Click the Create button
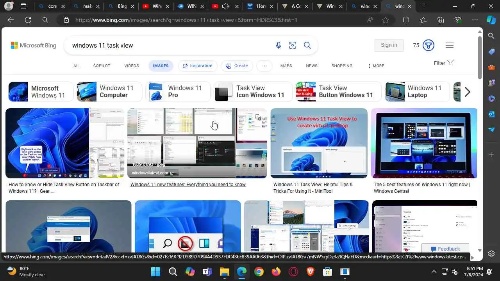Viewport: 500px width, 281px height. pos(237,66)
